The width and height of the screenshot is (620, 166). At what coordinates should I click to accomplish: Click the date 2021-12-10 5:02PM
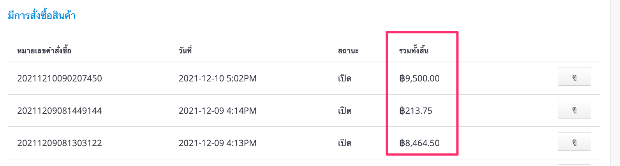pos(217,78)
